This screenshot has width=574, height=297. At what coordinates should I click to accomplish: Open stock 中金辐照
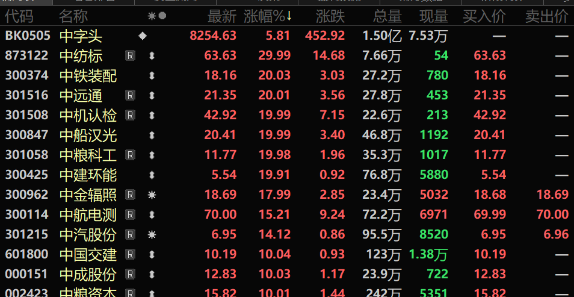[x=88, y=195]
